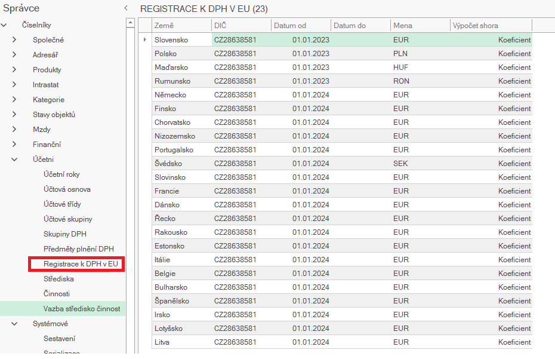Image resolution: width=555 pixels, height=359 pixels.
Task: Open Účtové skupiny list
Action: tap(67, 219)
